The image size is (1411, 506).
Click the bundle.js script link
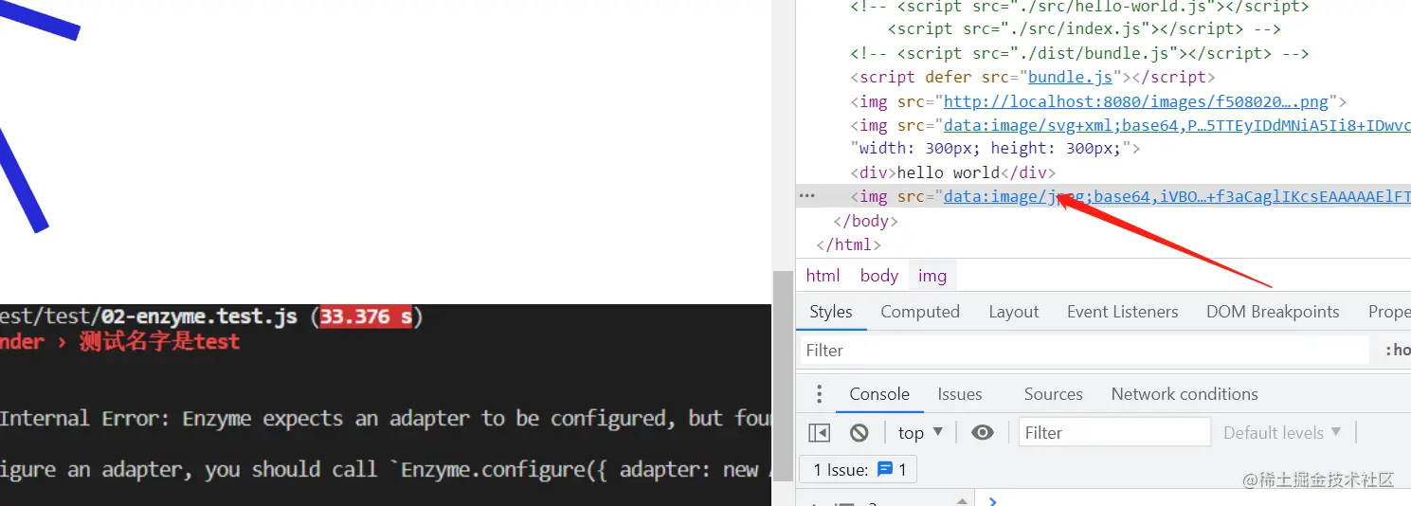(1071, 78)
